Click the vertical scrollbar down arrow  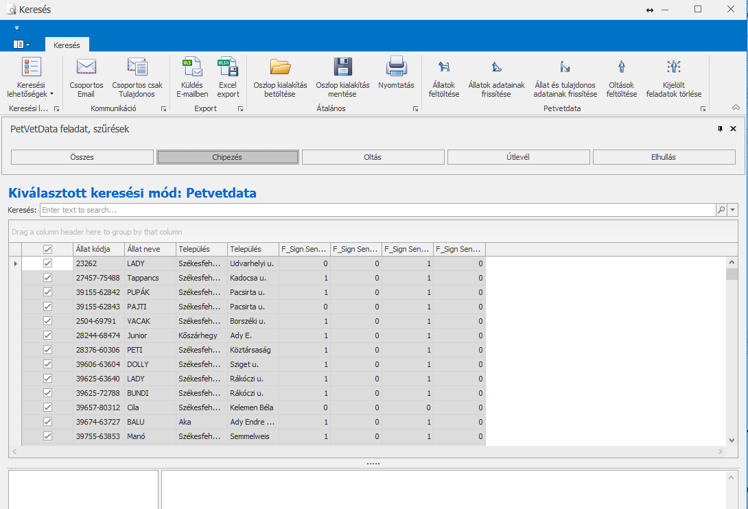point(732,440)
